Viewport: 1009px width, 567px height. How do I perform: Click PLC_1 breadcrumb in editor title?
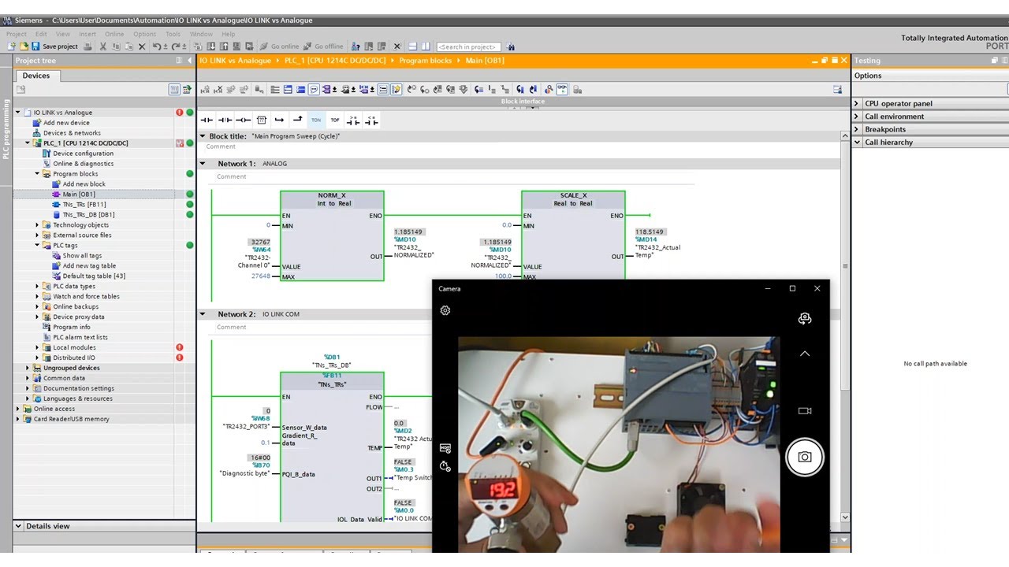coord(335,61)
